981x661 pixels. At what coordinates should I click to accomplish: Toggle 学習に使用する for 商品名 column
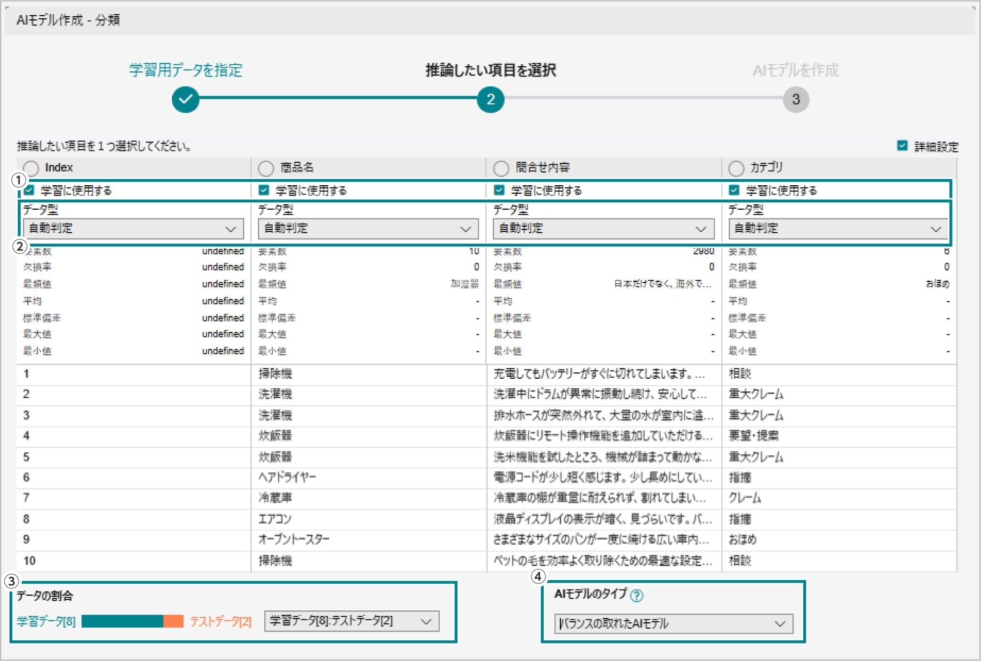264,190
